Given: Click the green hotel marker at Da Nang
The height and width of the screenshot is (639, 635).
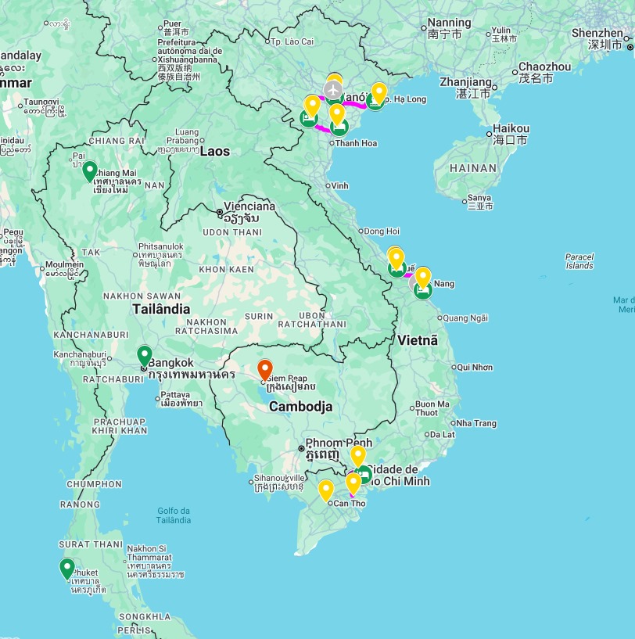Looking at the screenshot, I should [x=423, y=291].
